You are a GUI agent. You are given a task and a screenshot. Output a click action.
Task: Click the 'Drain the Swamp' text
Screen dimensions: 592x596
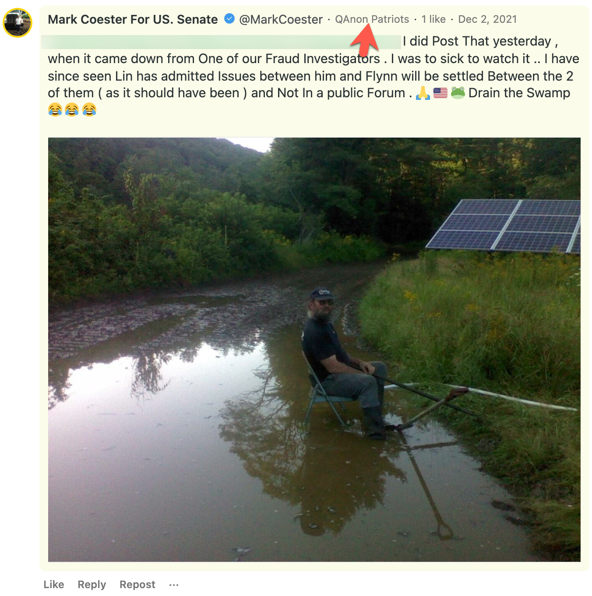pyautogui.click(x=519, y=93)
